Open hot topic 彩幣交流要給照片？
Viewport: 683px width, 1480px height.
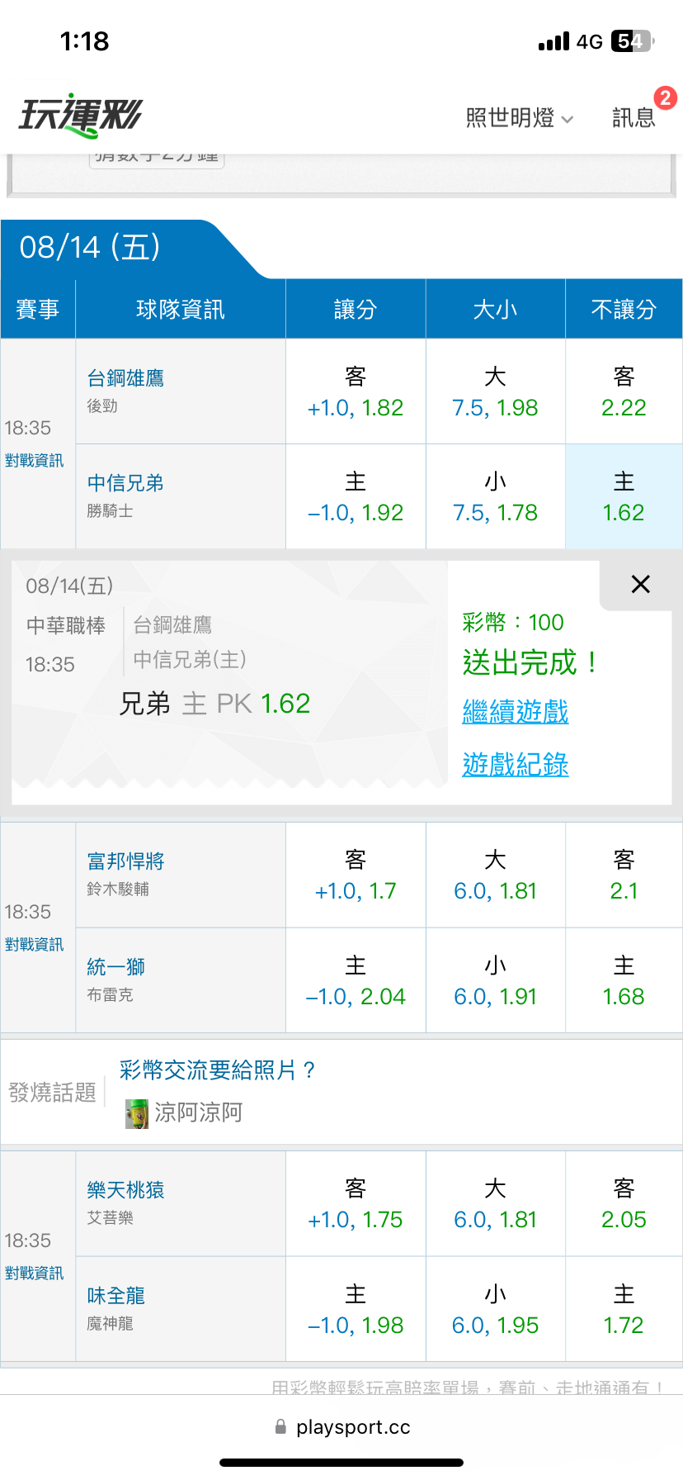point(218,1070)
